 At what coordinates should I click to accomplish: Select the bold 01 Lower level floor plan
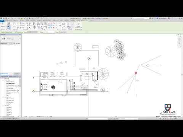(10, 83)
